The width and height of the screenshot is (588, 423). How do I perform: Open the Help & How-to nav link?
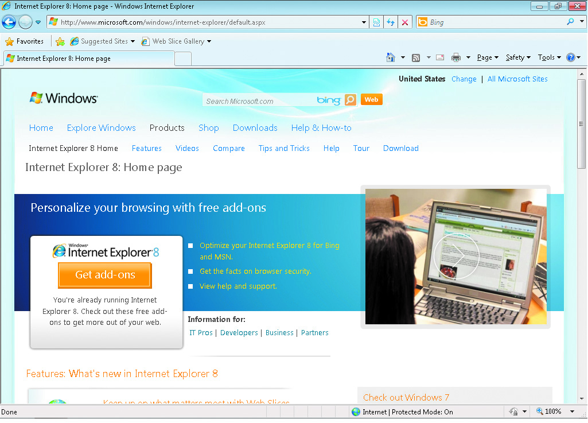tap(321, 128)
